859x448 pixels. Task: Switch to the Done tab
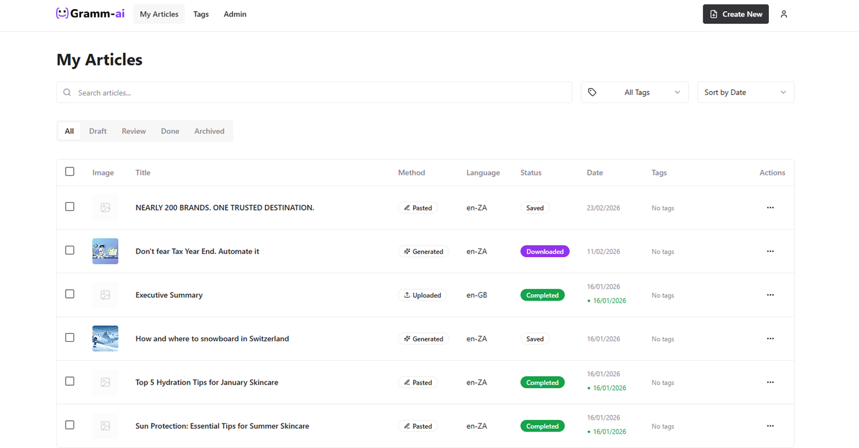[x=170, y=131]
